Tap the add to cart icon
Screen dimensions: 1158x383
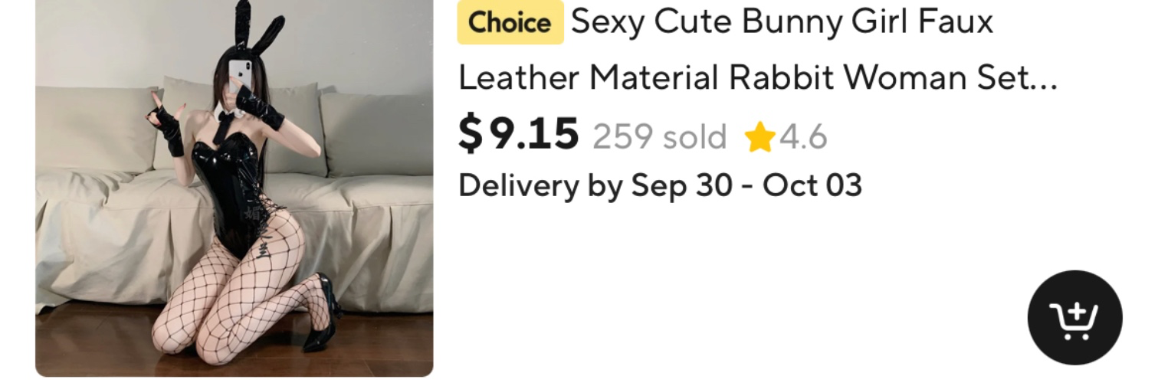pyautogui.click(x=1074, y=317)
